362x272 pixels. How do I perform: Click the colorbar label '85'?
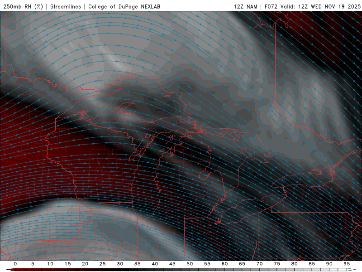coord(312,264)
